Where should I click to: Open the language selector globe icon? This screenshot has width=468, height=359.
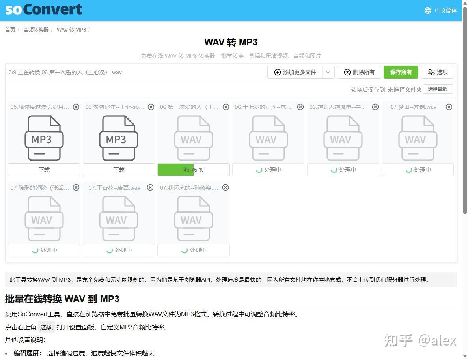click(x=427, y=11)
